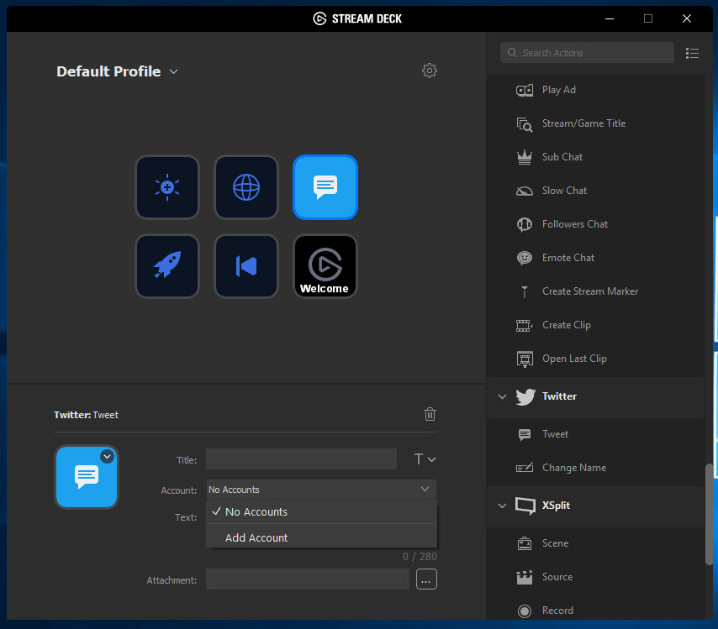Click the XSplit monitor icon

525,506
